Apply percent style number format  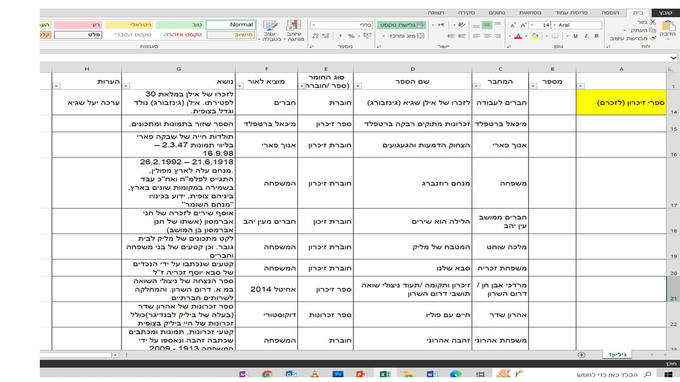coord(351,36)
